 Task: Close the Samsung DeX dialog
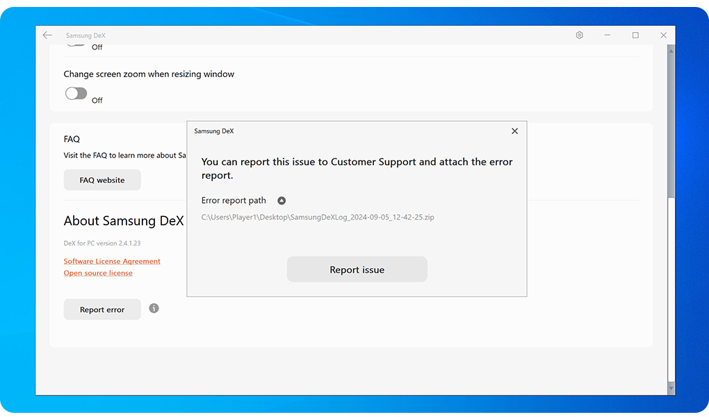(x=514, y=131)
